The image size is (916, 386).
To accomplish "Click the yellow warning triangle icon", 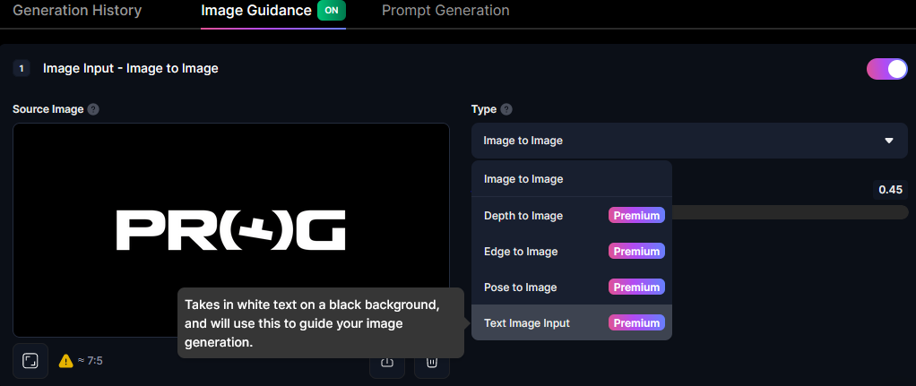I will (66, 362).
